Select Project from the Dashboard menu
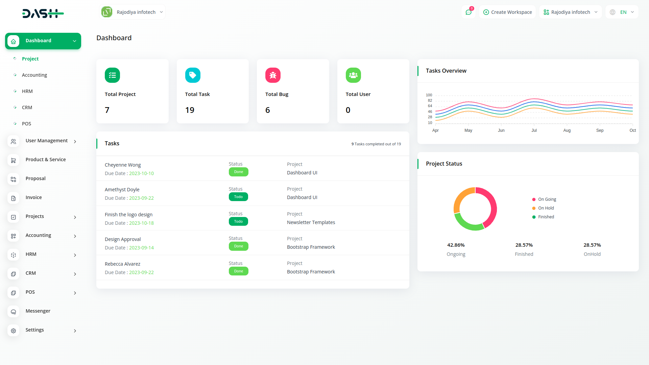The height and width of the screenshot is (365, 649). [x=30, y=58]
